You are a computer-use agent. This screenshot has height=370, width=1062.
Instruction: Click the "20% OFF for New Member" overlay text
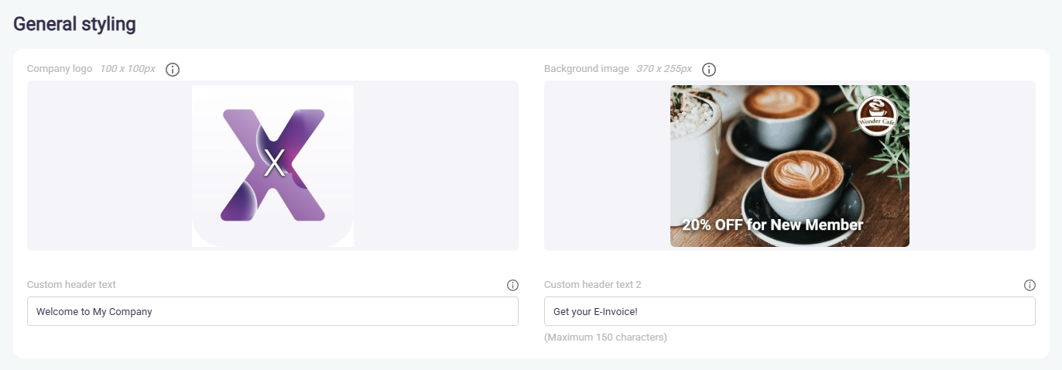773,225
